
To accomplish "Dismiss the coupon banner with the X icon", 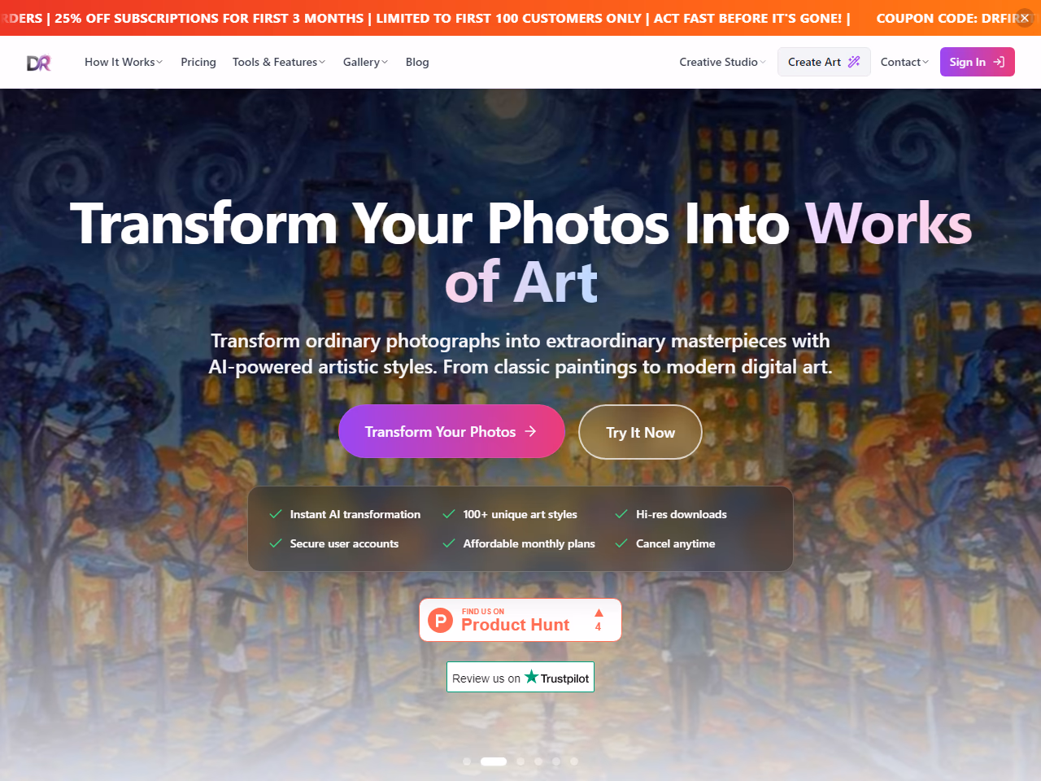I will coord(1025,18).
